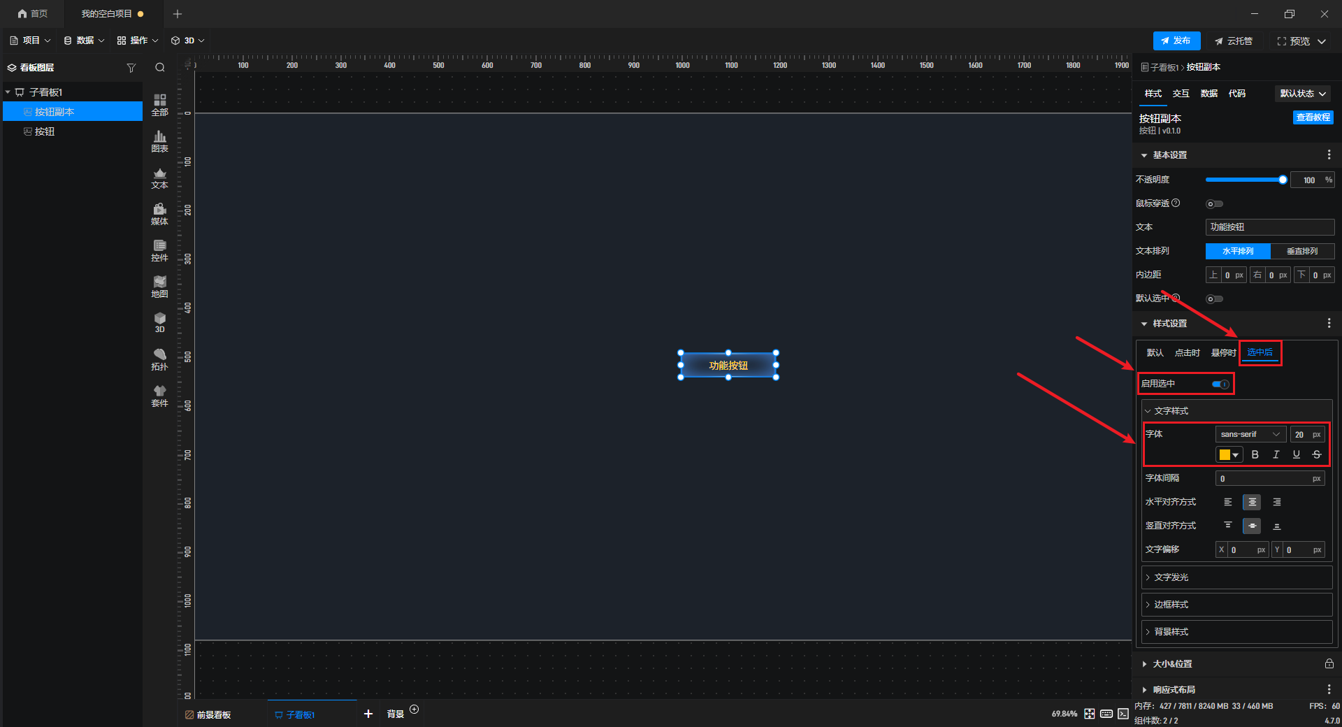Select the 地图 (map) component icon
Viewport: 1342px width, 727px height.
pyautogui.click(x=159, y=287)
